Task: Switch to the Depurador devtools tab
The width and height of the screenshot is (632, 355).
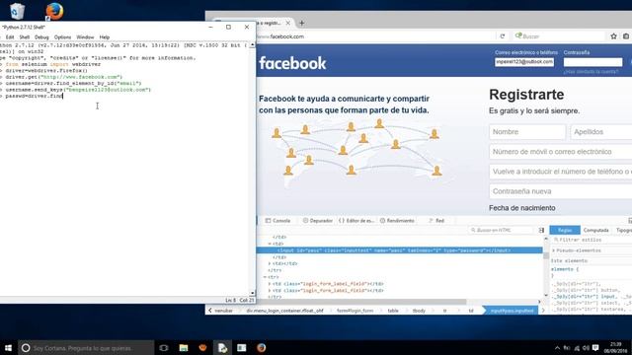Action: click(318, 221)
